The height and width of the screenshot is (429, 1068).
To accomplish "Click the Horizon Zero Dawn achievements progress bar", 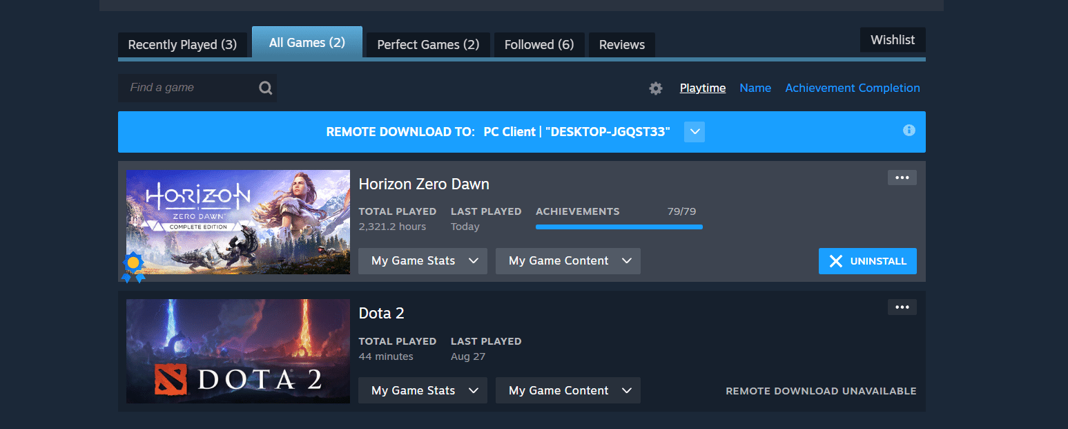I will [x=619, y=227].
